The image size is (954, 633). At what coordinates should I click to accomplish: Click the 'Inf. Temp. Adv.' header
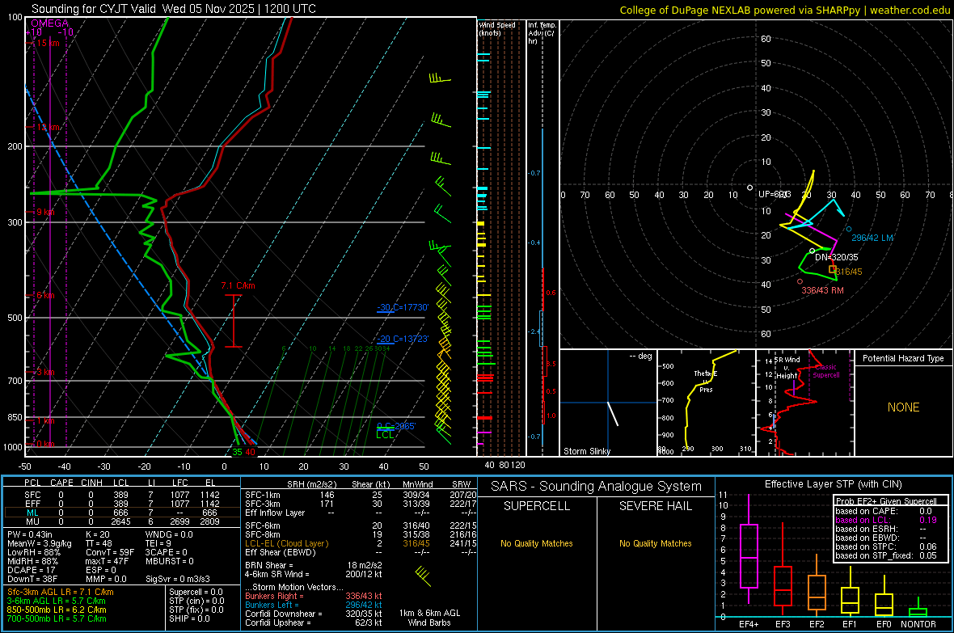coord(542,33)
